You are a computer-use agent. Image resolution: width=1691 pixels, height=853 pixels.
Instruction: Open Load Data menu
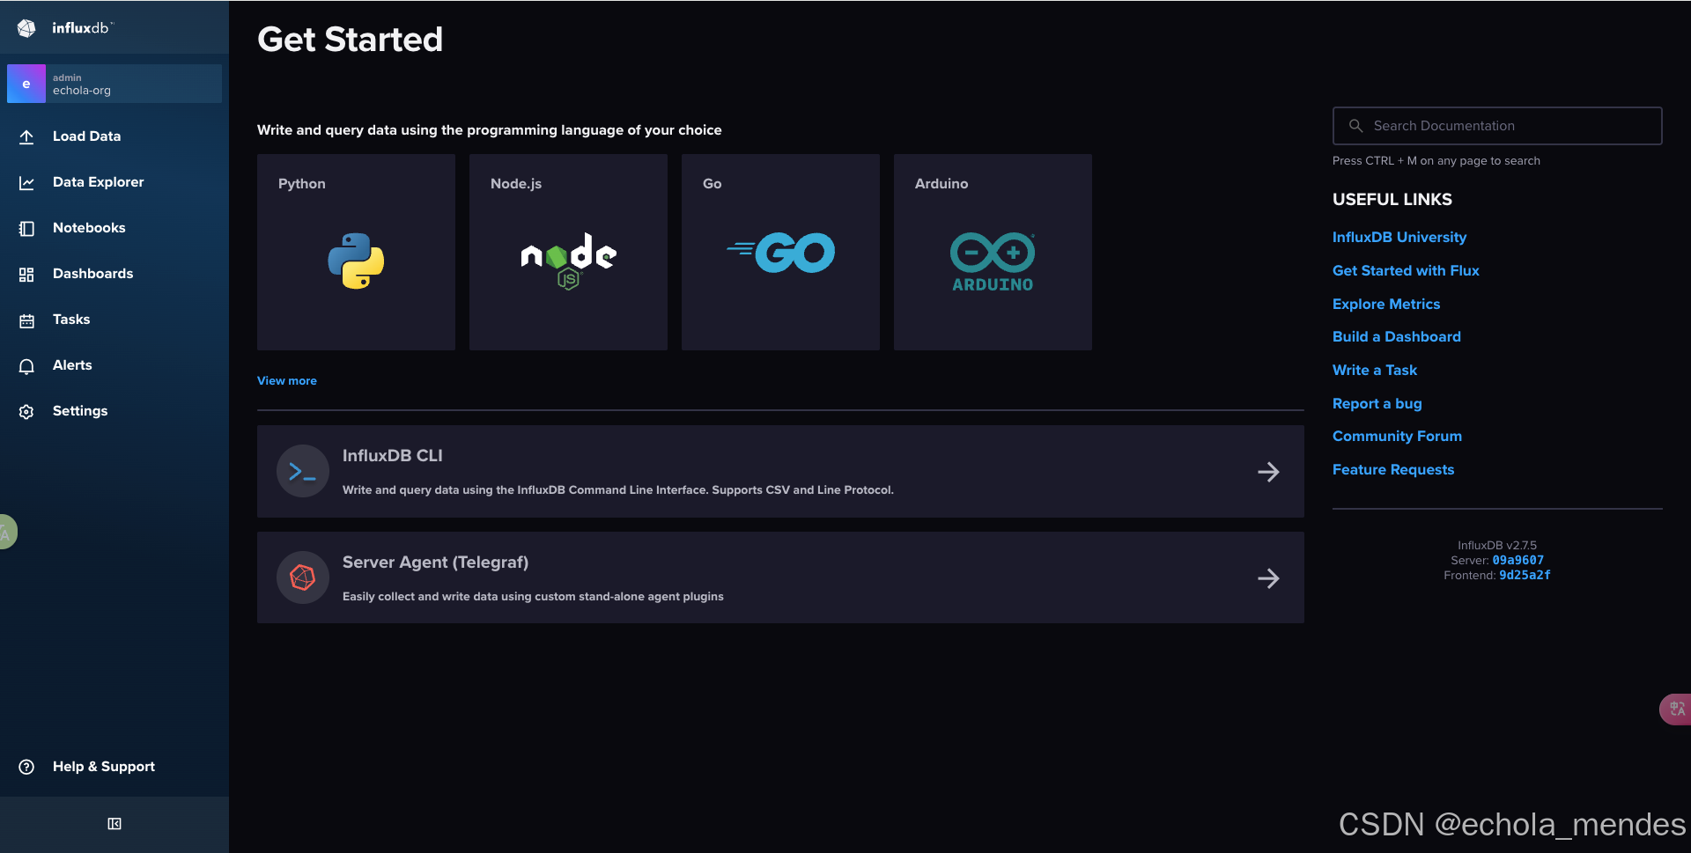pyautogui.click(x=86, y=136)
